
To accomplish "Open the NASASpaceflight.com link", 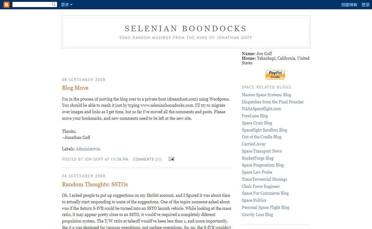I will 261,109.
